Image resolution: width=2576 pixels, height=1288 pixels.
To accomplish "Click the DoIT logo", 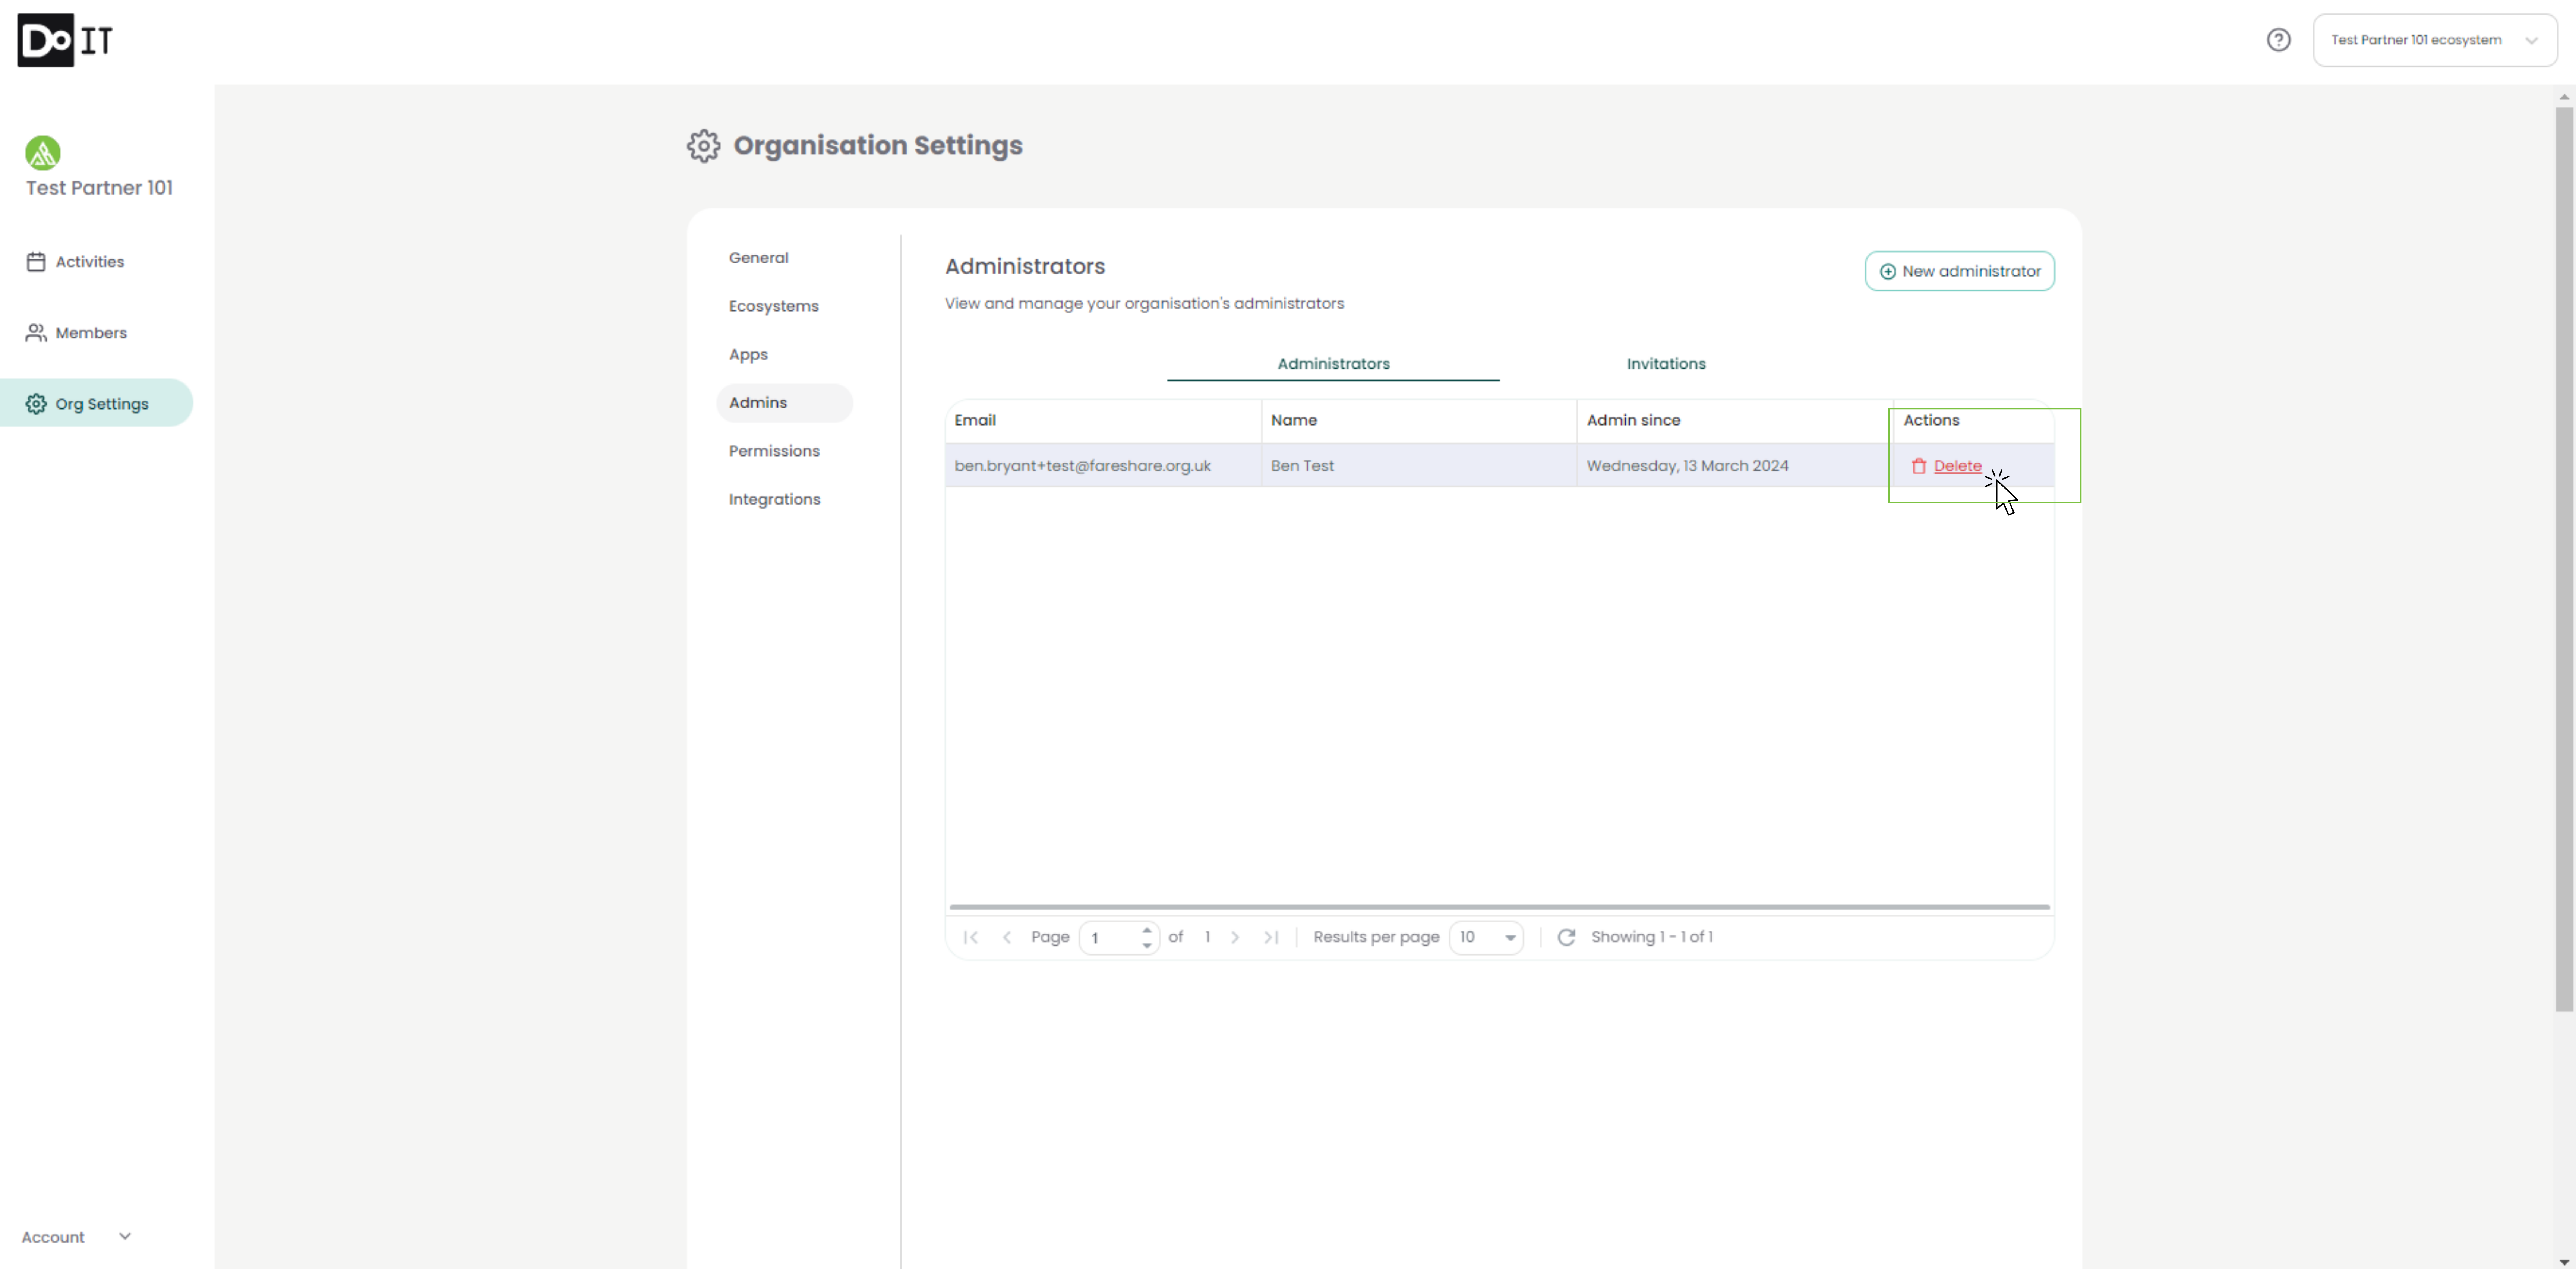I will tap(65, 40).
